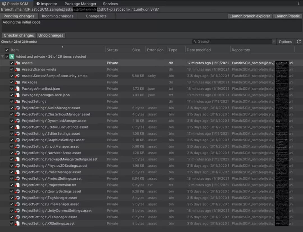
Task: Open the three-dot window options menu
Action: [x=299, y=3]
